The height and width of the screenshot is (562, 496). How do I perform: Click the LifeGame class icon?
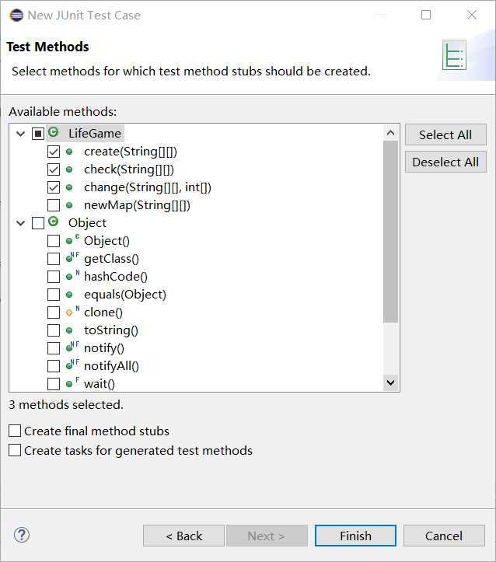54,133
